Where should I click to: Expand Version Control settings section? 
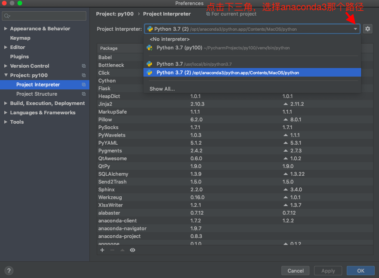(x=5, y=66)
